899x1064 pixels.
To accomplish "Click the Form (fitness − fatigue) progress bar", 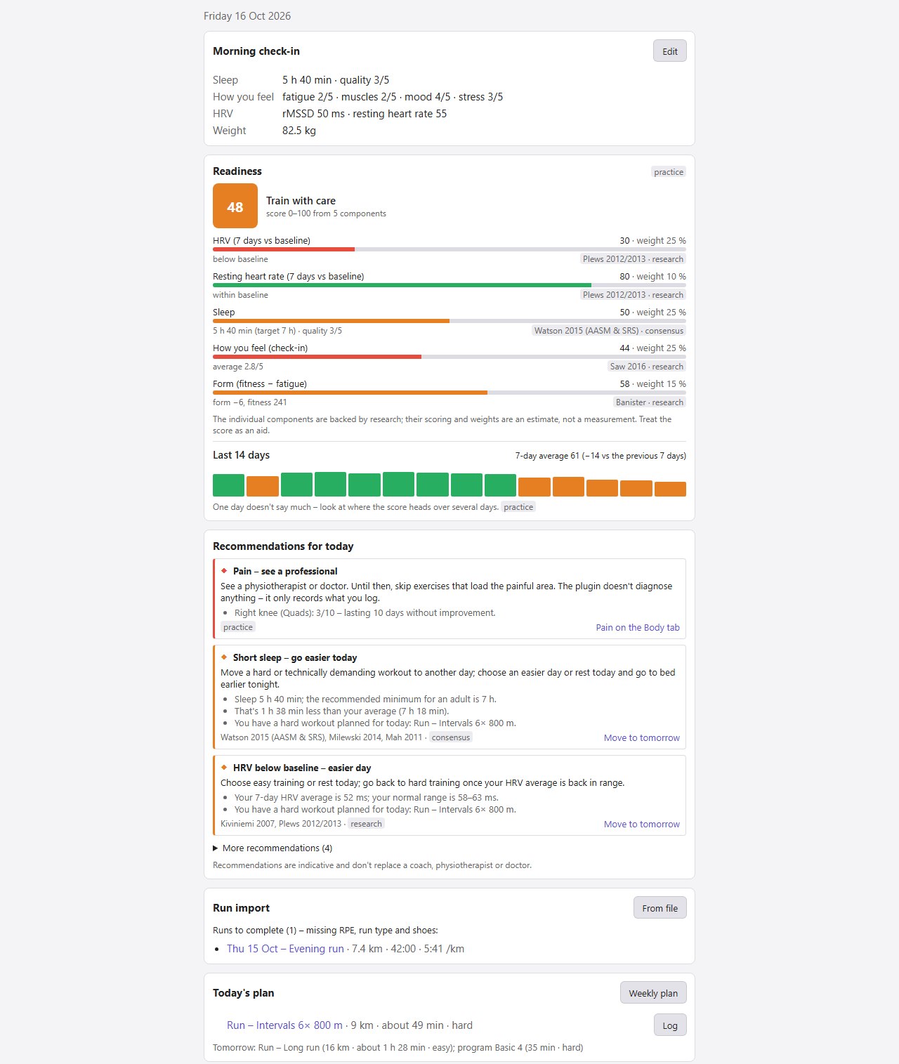I will tap(449, 393).
